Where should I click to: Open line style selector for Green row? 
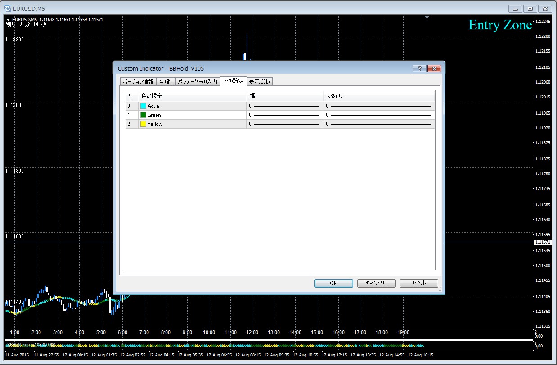coord(379,115)
